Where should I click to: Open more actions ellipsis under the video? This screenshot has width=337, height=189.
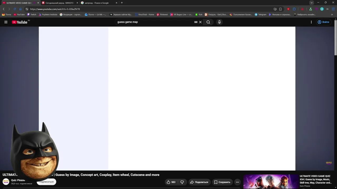click(x=237, y=182)
